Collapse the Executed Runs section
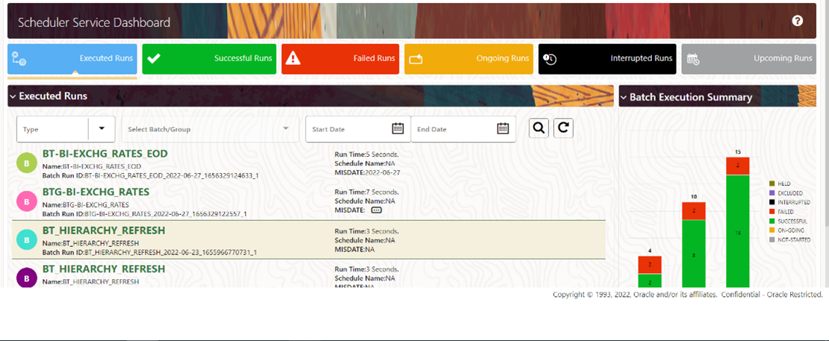The width and height of the screenshot is (829, 341). click(13, 96)
